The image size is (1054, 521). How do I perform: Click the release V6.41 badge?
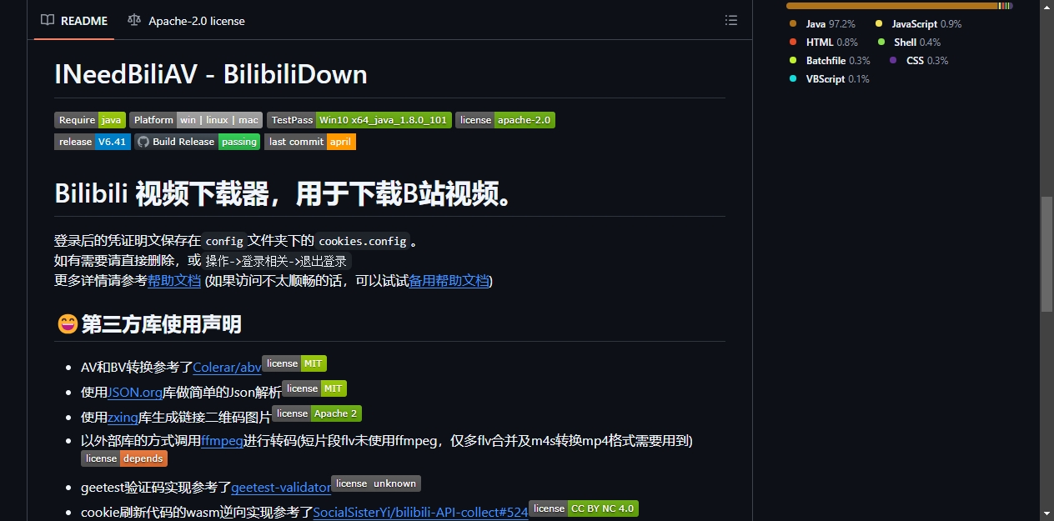pos(93,142)
